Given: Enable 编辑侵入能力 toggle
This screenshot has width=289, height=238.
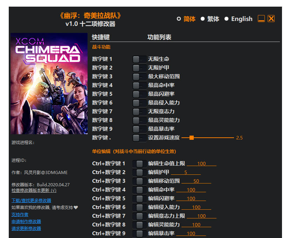Looking at the screenshot, I should (x=139, y=208).
